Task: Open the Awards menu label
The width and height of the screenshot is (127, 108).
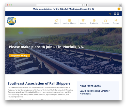Action: tap(83, 23)
